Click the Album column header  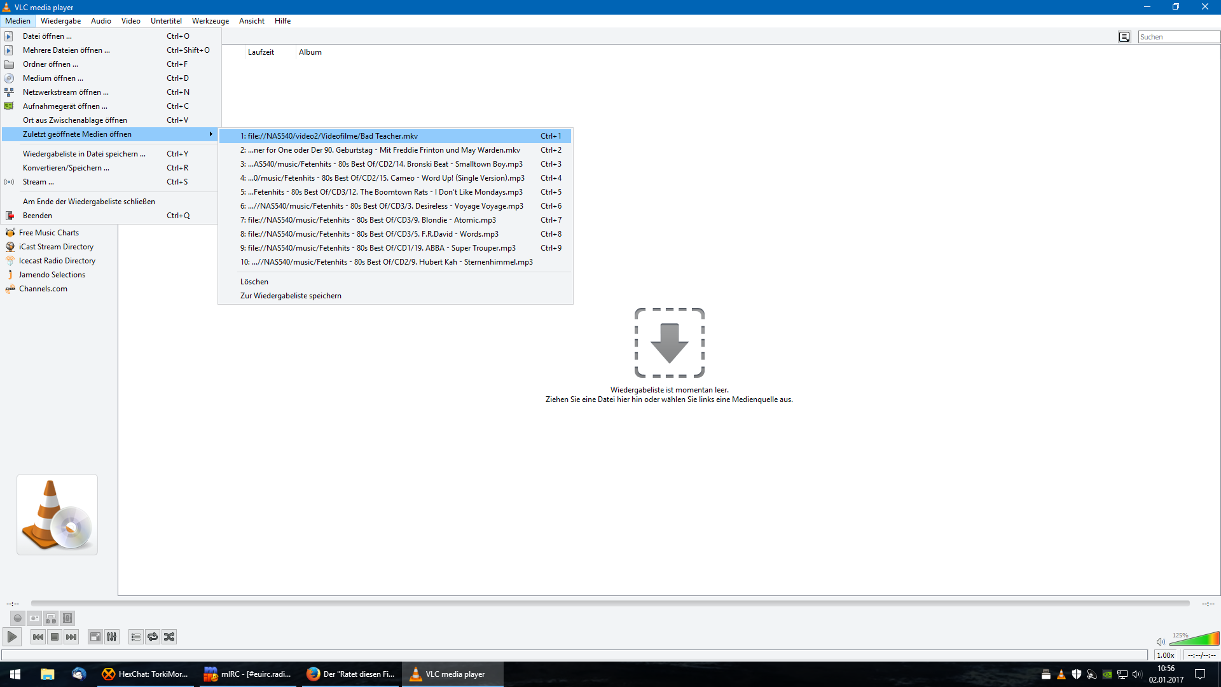click(310, 52)
